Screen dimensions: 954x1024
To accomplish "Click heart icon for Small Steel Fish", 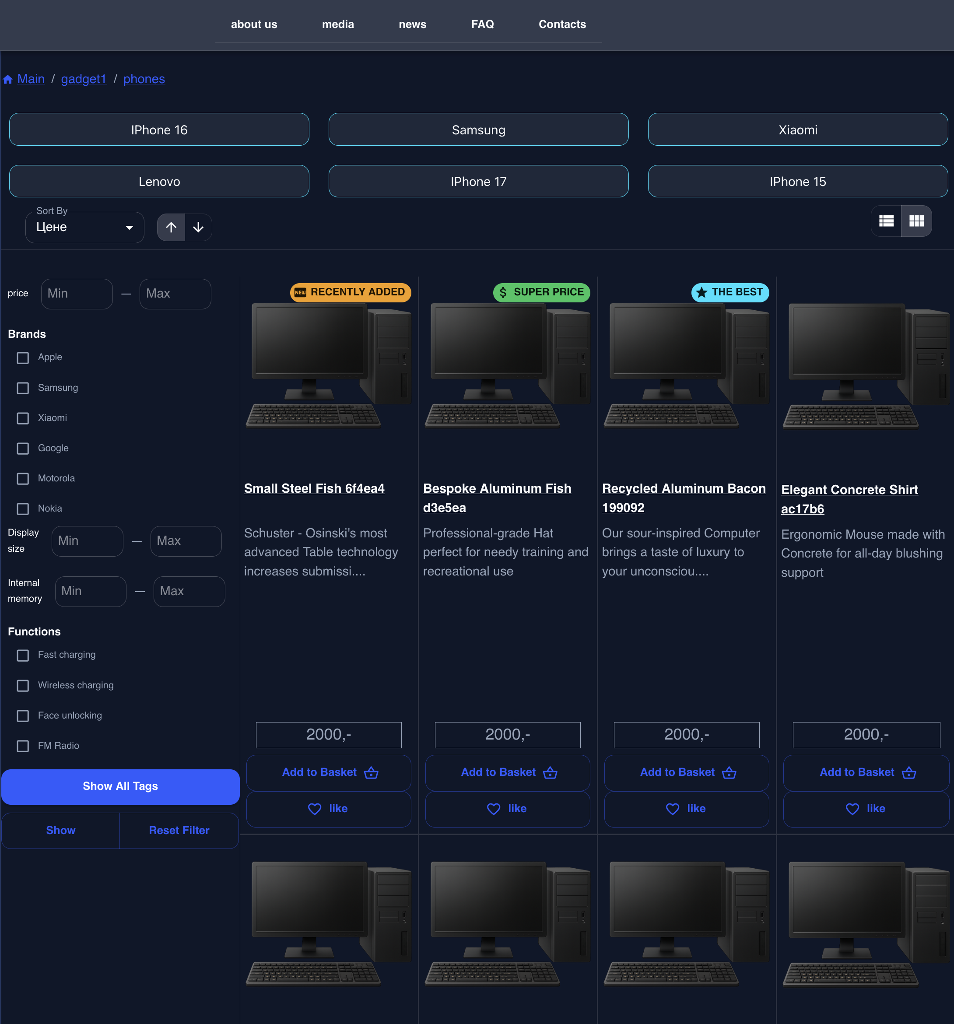I will pos(314,809).
